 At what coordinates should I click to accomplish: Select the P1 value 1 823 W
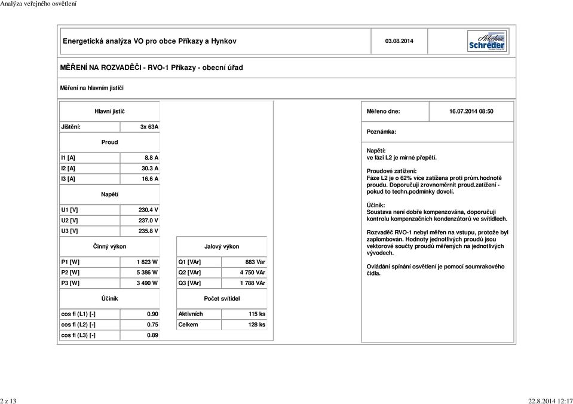[x=147, y=262]
